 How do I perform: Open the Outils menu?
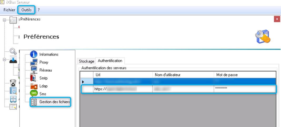(26, 10)
